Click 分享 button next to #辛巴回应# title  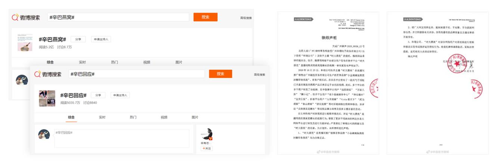[98, 95]
